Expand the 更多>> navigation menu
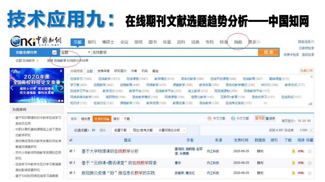This screenshot has height=182, width=325. (x=254, y=42)
